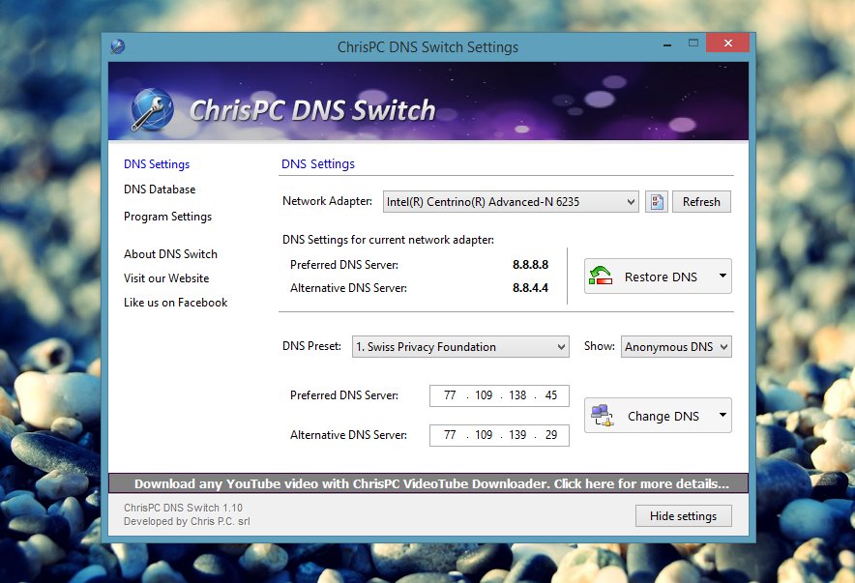Click last octet 29 of Alternative DNS Server
This screenshot has height=583, width=855.
551,435
